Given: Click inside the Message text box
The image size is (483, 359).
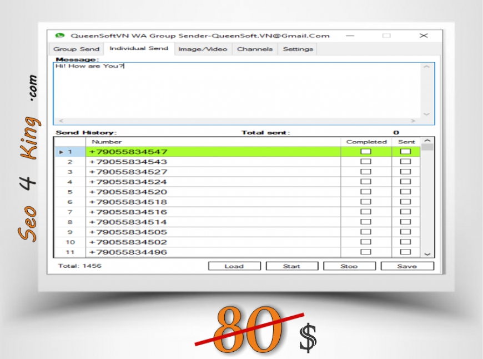Looking at the screenshot, I should click(x=237, y=91).
